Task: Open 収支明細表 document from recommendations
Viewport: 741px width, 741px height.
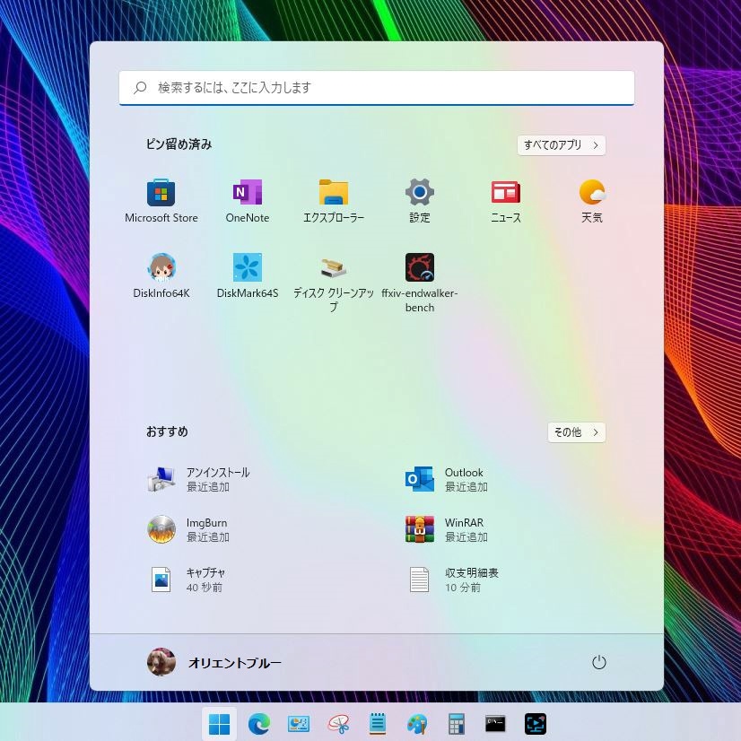Action: tap(452, 580)
